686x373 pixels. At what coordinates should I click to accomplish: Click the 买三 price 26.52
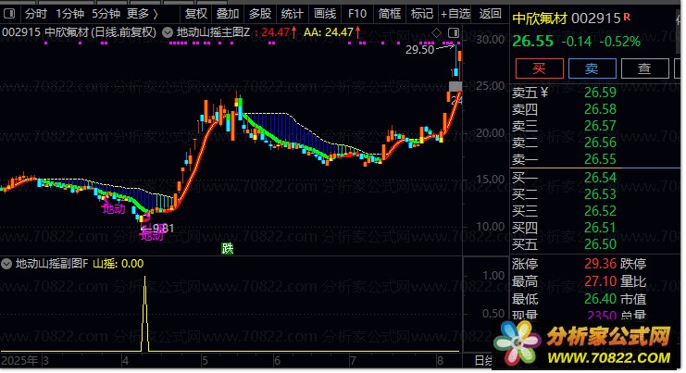pyautogui.click(x=600, y=211)
